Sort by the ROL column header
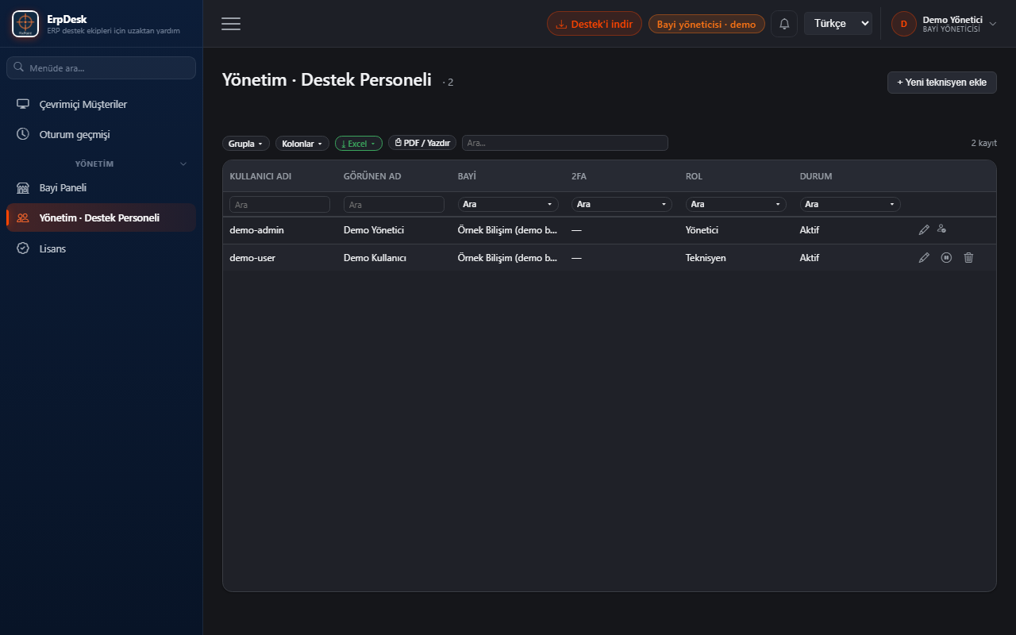 [x=694, y=176]
